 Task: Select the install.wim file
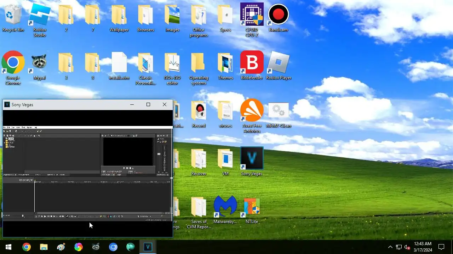click(119, 66)
